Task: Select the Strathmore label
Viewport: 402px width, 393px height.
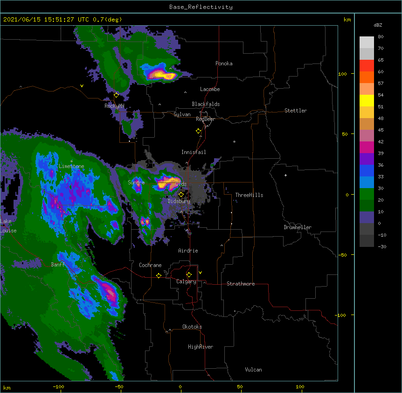Action: (x=241, y=284)
